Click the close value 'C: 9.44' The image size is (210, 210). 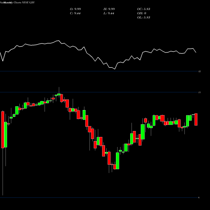(75, 13)
